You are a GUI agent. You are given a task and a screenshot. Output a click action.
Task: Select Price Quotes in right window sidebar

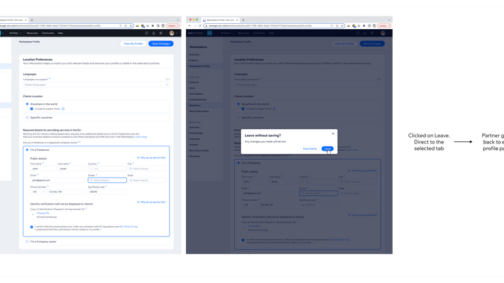click(196, 133)
